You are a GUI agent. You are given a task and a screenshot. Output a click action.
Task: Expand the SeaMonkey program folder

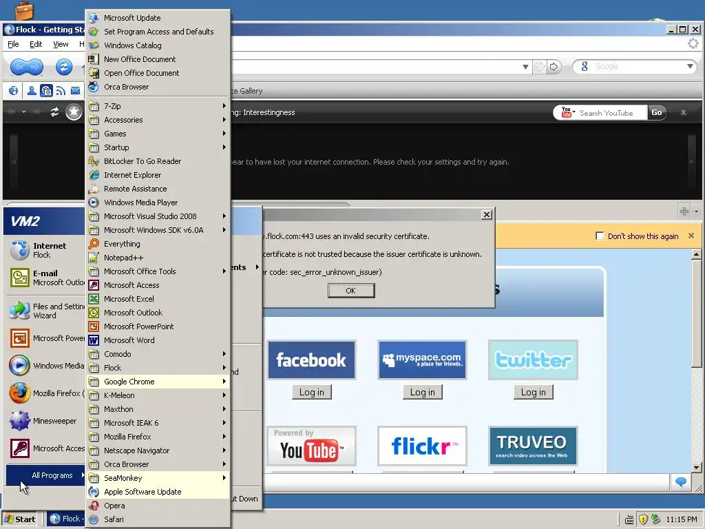coord(158,478)
